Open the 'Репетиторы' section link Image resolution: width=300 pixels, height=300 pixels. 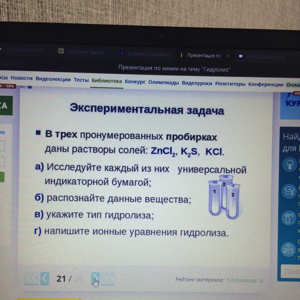coord(230,83)
